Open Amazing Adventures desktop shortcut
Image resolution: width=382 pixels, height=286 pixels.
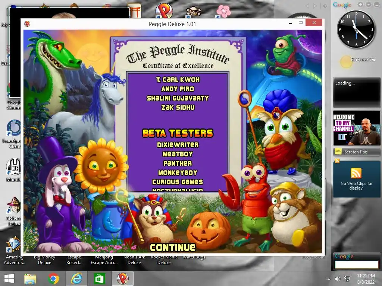pyautogui.click(x=13, y=251)
